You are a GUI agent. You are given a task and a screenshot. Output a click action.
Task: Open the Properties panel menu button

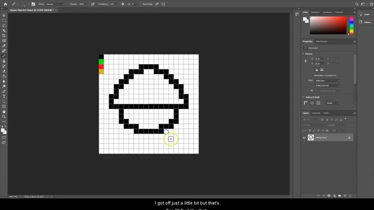355,41
